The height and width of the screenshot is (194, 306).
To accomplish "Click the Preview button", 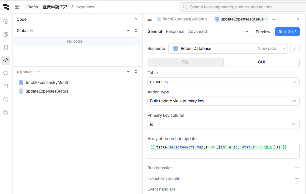I will [263, 32].
